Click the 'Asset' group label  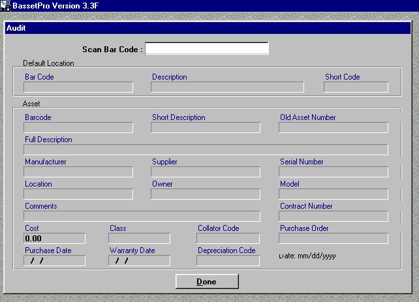tap(31, 104)
